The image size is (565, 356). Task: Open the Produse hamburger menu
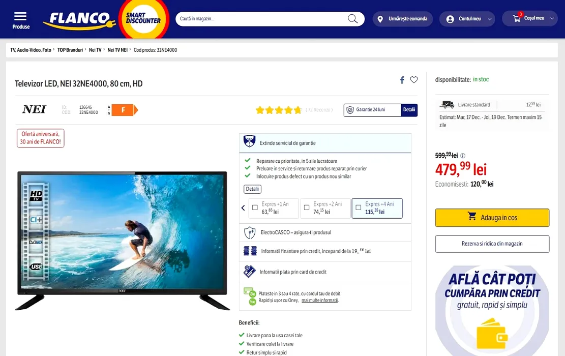(20, 20)
